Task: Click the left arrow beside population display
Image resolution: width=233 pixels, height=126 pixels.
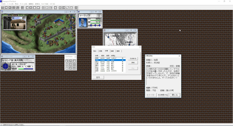Action: click(x=26, y=67)
